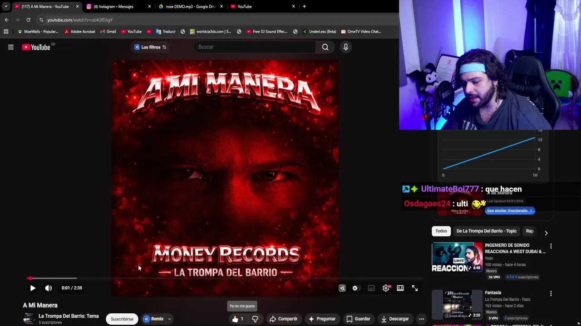Open a new browser tab
This screenshot has height=326, width=581.
(x=304, y=6)
